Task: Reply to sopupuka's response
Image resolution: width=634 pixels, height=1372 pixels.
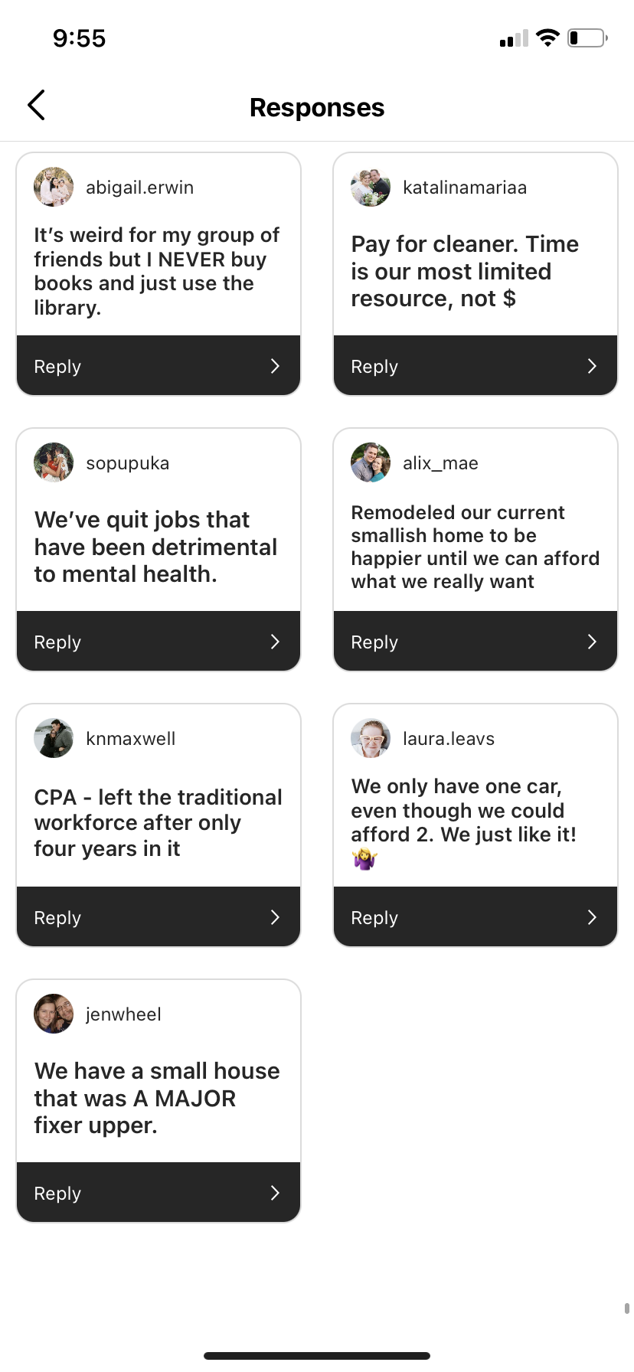Action: pos(158,642)
